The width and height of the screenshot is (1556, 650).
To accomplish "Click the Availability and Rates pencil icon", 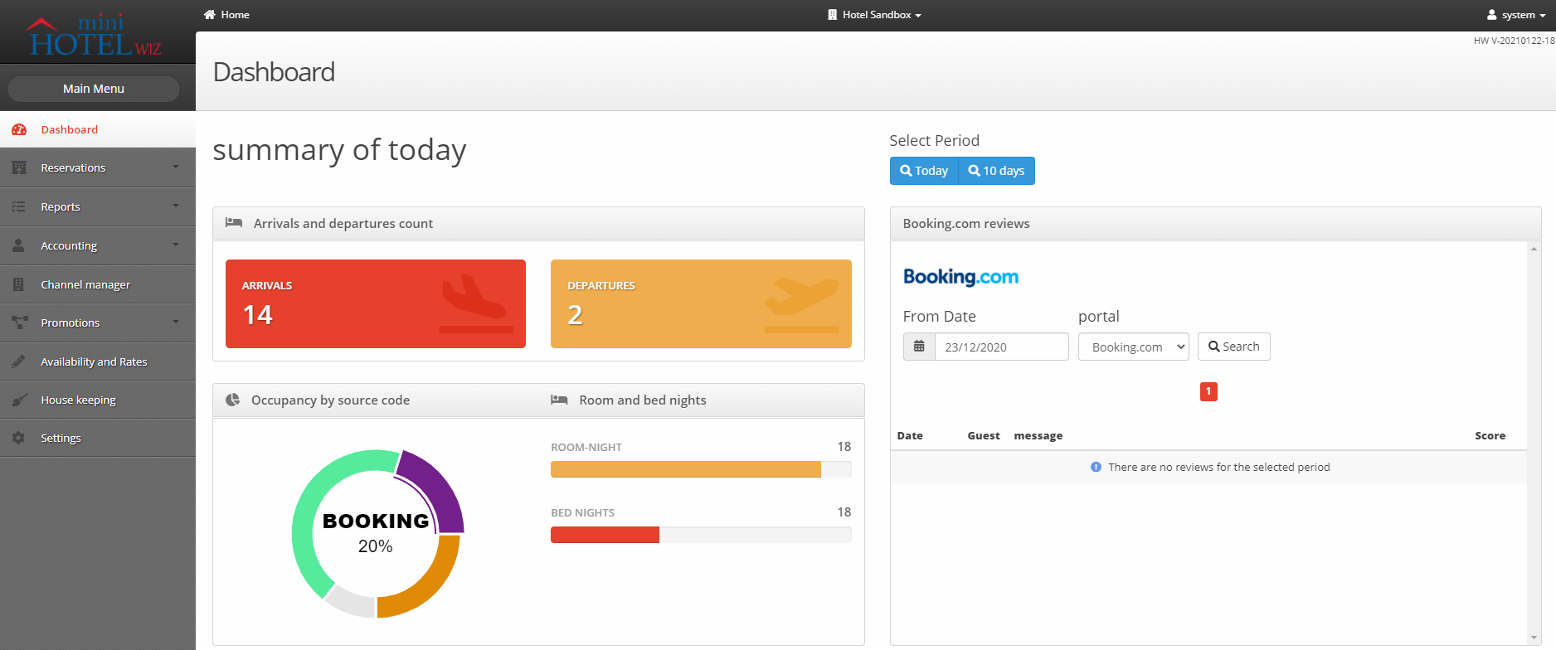I will [19, 361].
